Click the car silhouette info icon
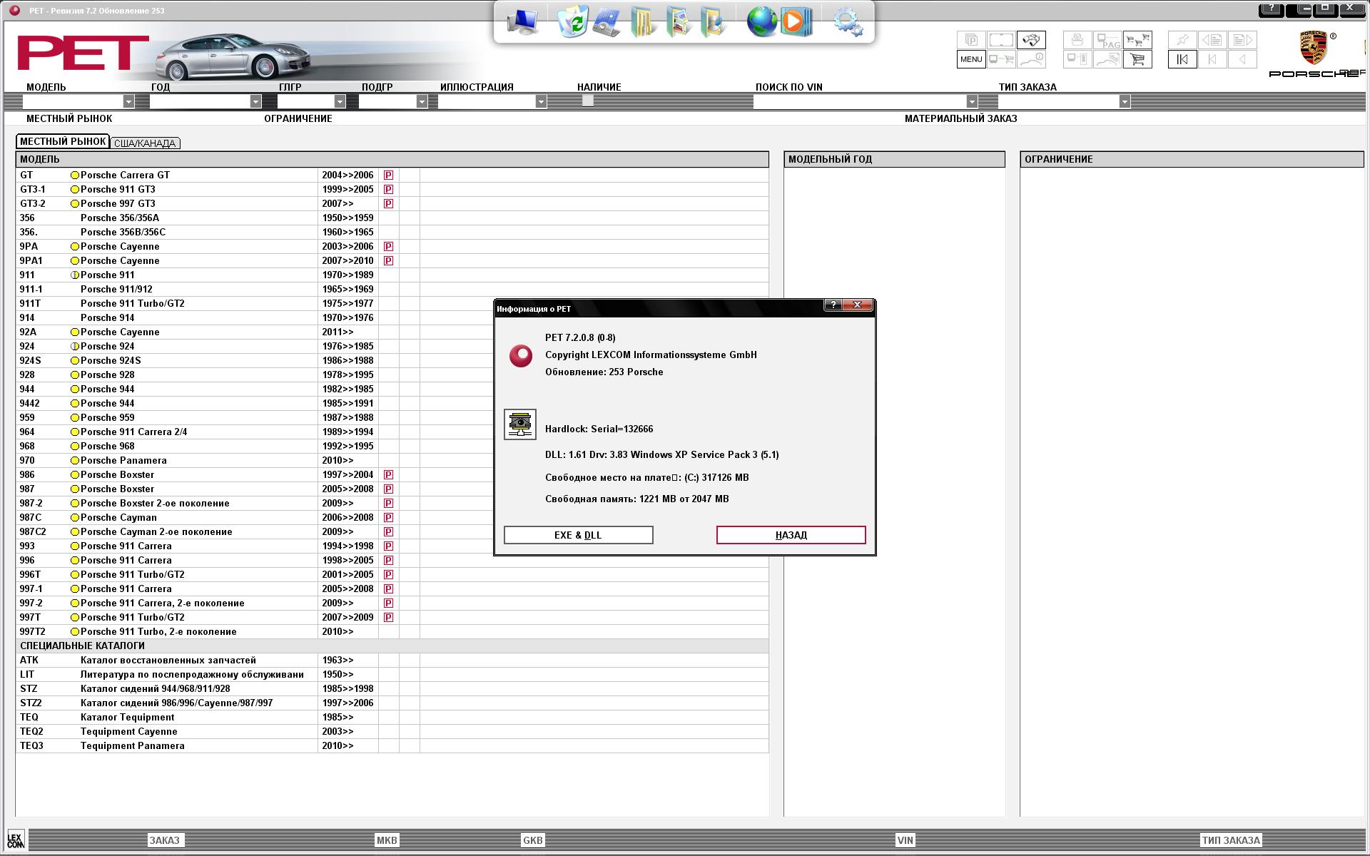Screen dimensions: 1370x856 tap(1031, 59)
